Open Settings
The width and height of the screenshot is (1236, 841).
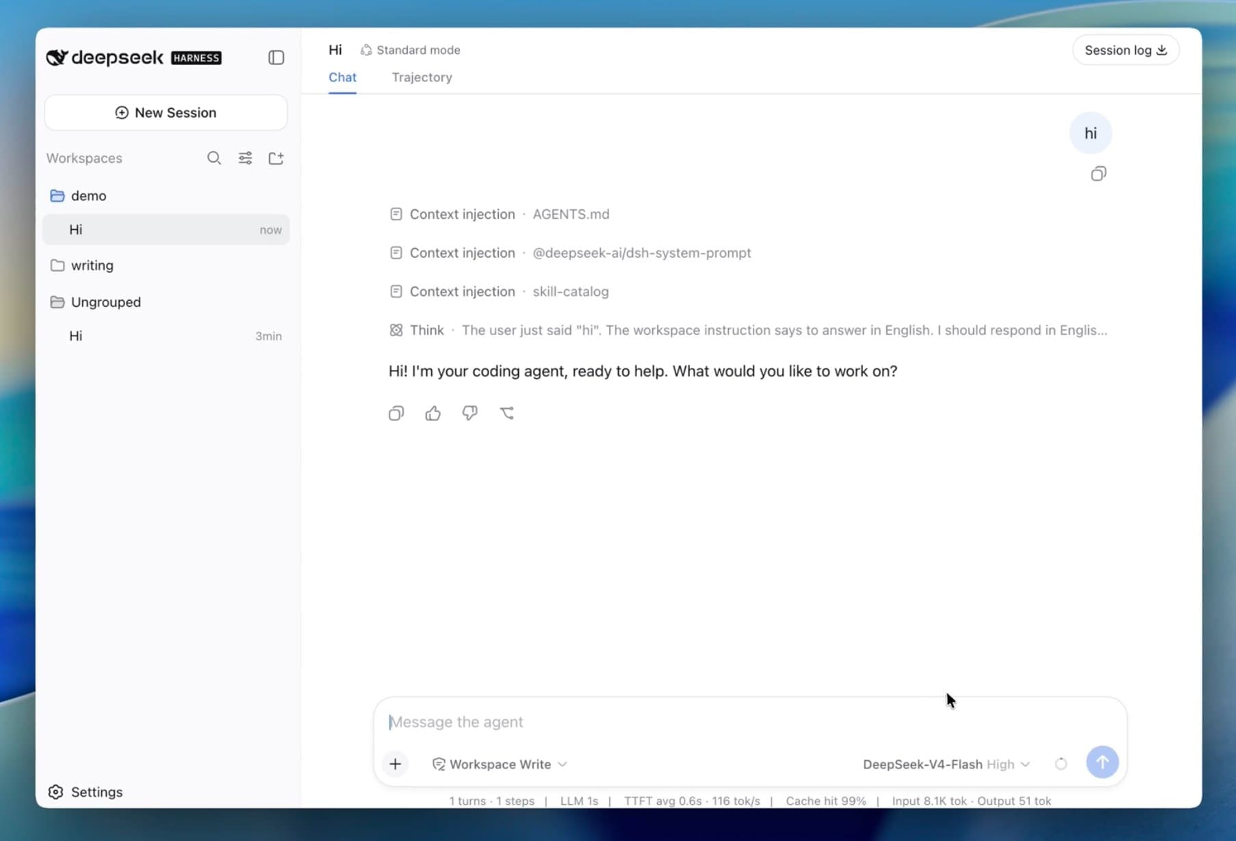(x=86, y=792)
